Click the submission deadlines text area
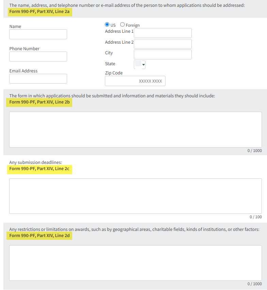The image size is (267, 290). [136, 196]
